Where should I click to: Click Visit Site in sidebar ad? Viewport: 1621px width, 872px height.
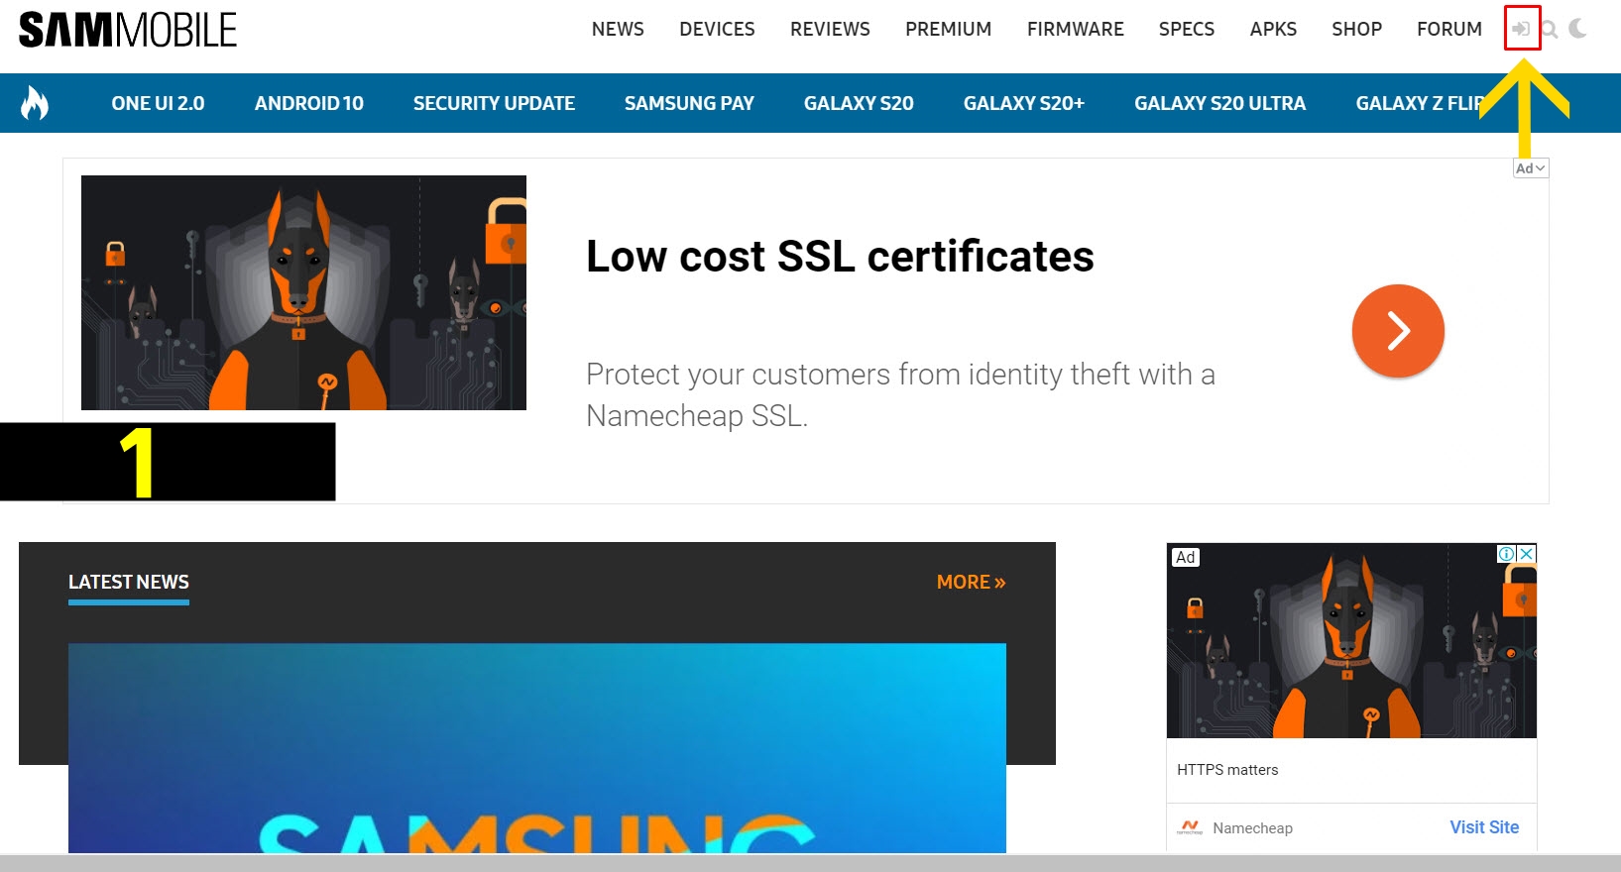tap(1484, 827)
